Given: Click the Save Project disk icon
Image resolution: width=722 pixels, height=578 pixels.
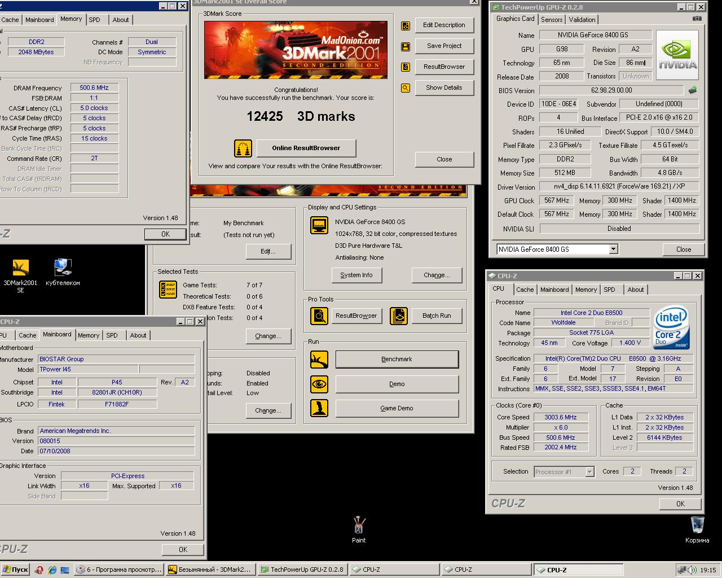Looking at the screenshot, I should [x=405, y=46].
